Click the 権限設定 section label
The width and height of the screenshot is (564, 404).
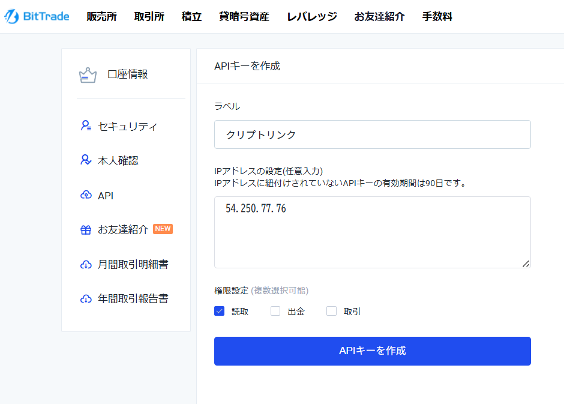click(x=231, y=291)
